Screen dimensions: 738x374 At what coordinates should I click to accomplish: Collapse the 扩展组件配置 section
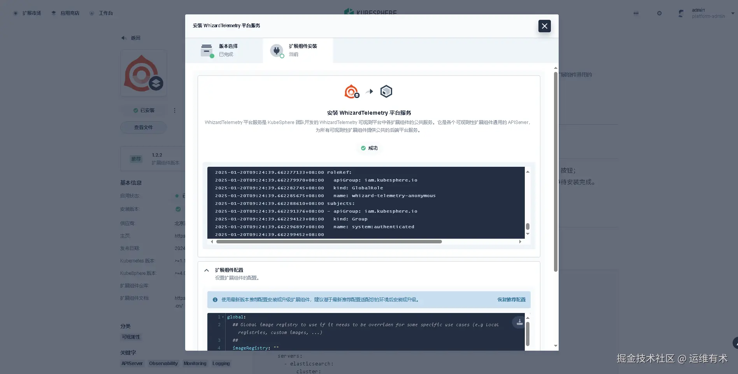[207, 270]
